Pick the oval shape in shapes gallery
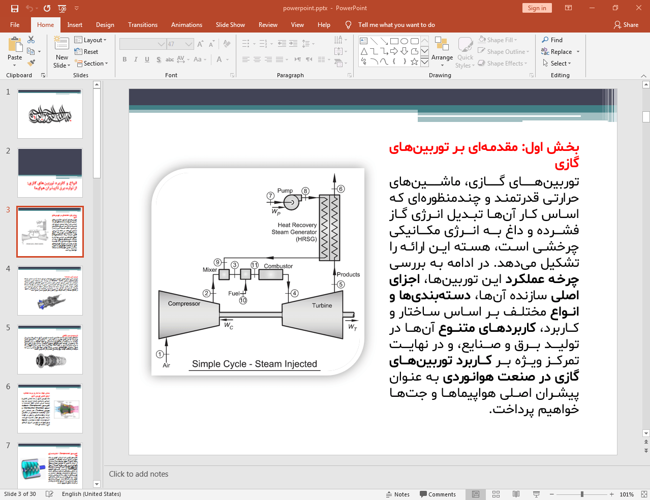 (404, 41)
